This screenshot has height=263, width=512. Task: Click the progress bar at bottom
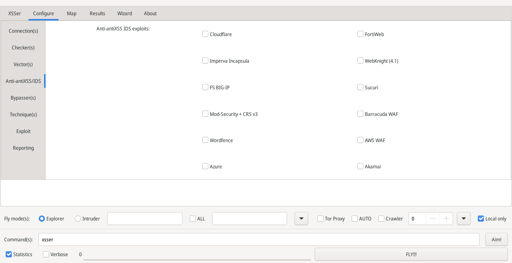click(197, 260)
